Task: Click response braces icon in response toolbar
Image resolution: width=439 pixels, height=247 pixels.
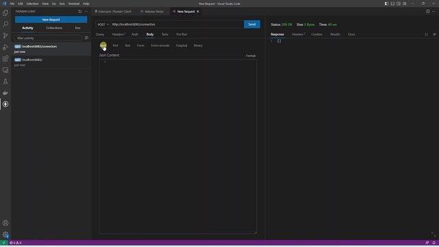Action: coord(427,34)
